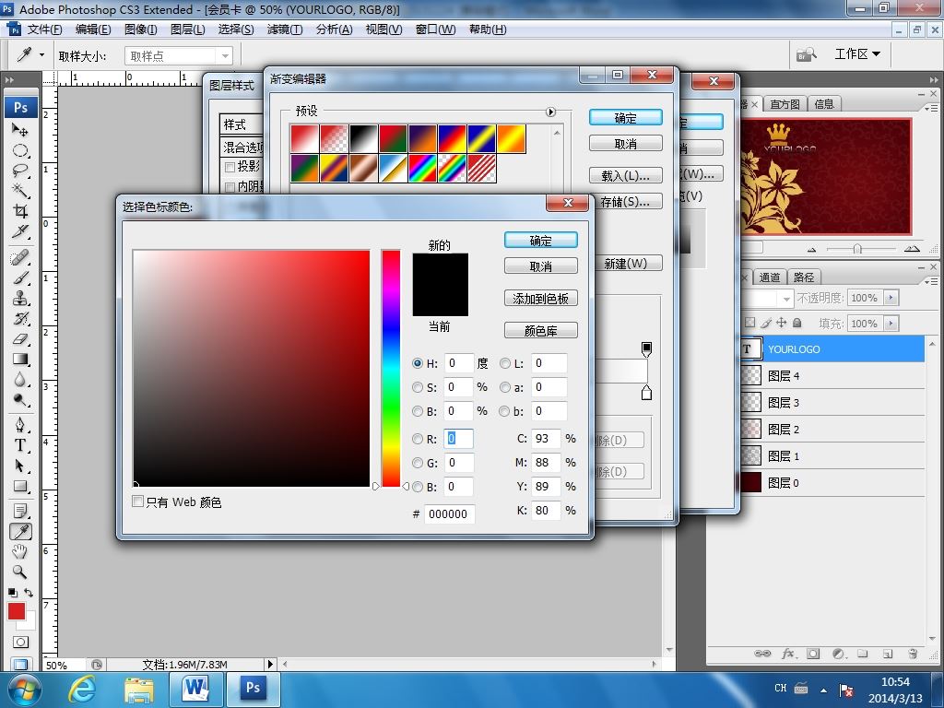Image resolution: width=944 pixels, height=708 pixels.
Task: Select the Elliptical Marquee tool
Action: click(20, 150)
